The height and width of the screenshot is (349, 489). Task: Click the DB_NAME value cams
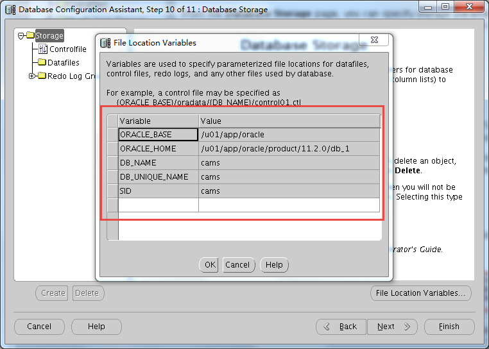click(x=289, y=162)
